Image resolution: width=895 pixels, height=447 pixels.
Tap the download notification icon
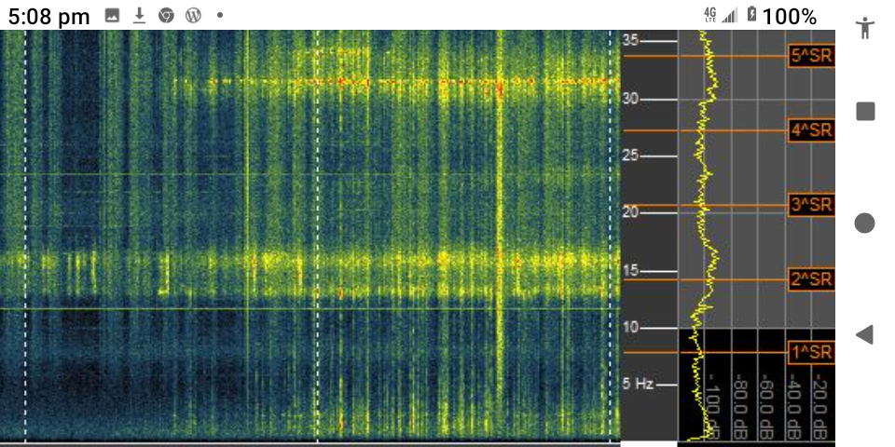point(139,16)
